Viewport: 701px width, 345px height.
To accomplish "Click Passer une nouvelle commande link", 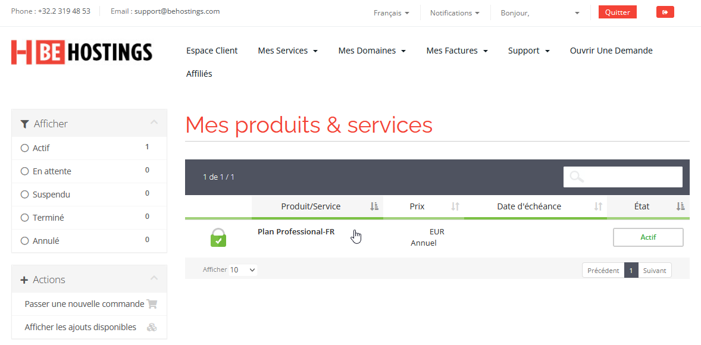I will (85, 305).
